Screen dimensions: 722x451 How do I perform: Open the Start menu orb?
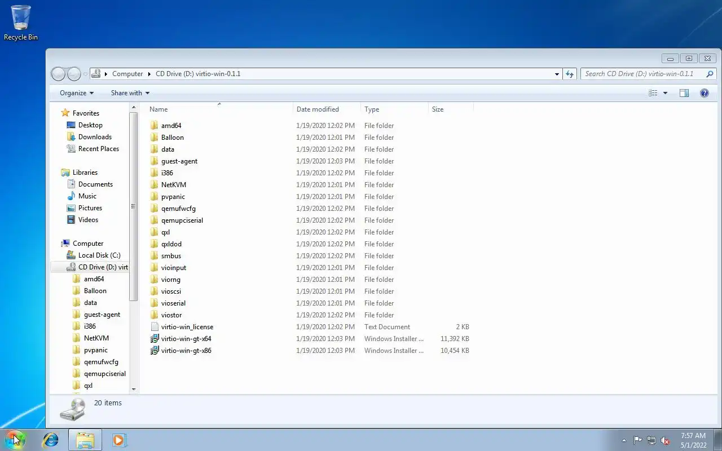[x=15, y=439]
